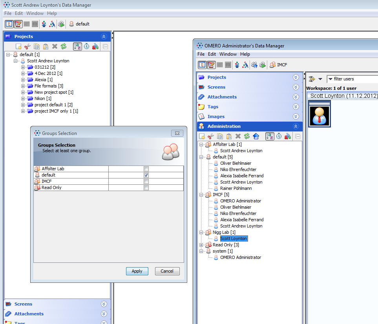Click the Affolter Lab [1] group node

pos(227,144)
